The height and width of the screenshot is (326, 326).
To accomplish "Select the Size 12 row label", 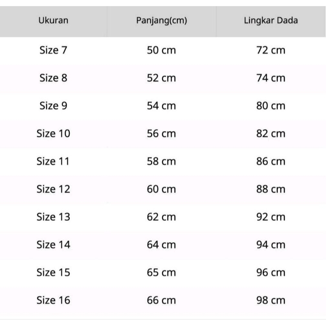I will pos(53,189).
